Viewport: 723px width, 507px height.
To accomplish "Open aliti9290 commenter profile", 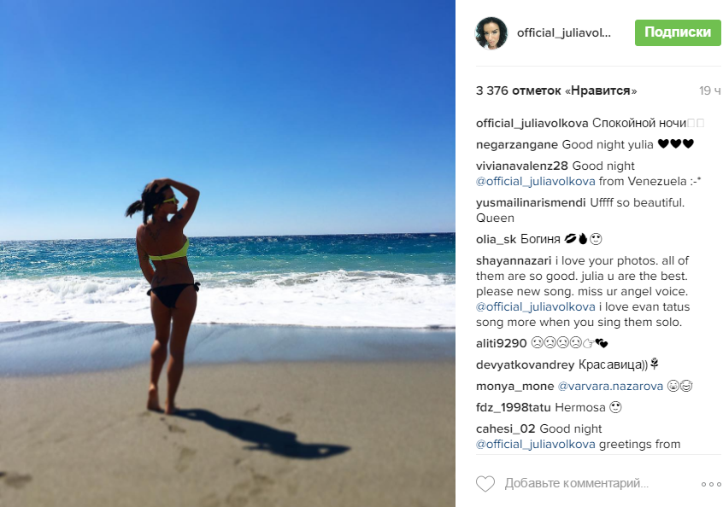I will (501, 343).
